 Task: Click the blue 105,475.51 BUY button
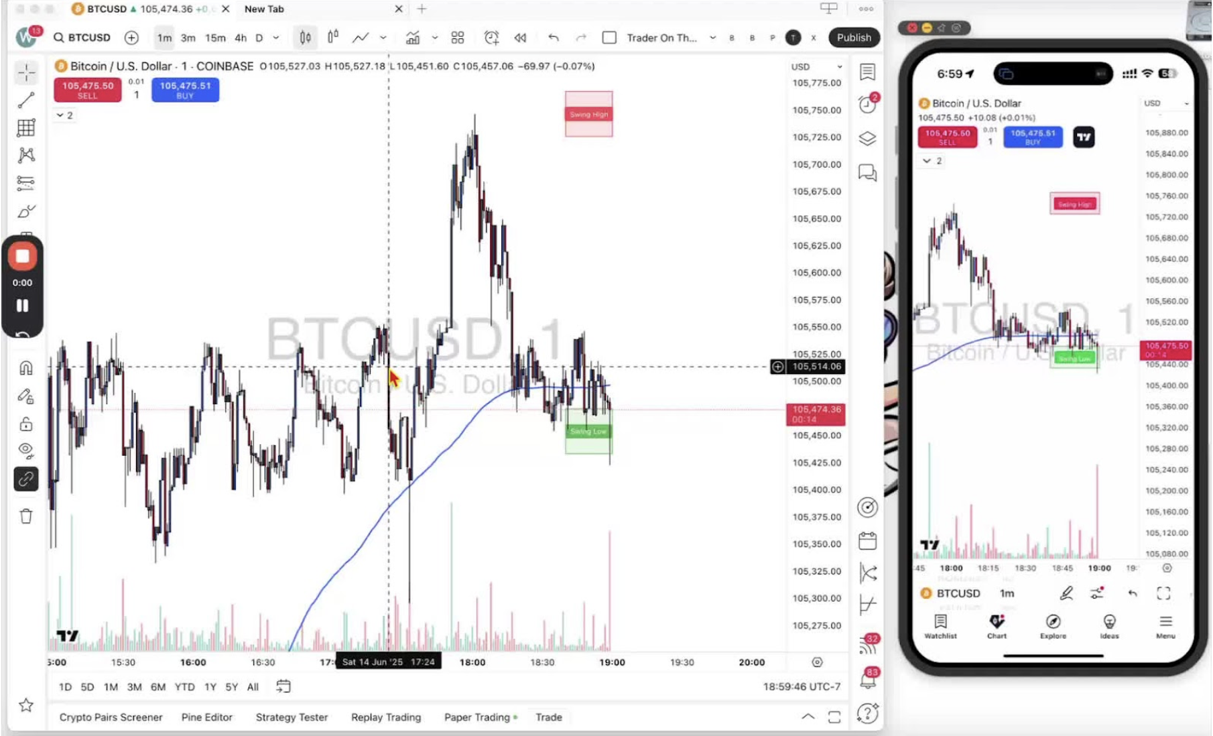pos(185,90)
